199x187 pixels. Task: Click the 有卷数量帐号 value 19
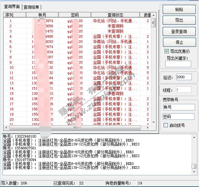pyautogui.click(x=140, y=183)
